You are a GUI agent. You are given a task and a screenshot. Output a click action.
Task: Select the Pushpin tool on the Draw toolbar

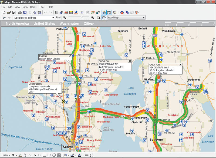point(13,155)
